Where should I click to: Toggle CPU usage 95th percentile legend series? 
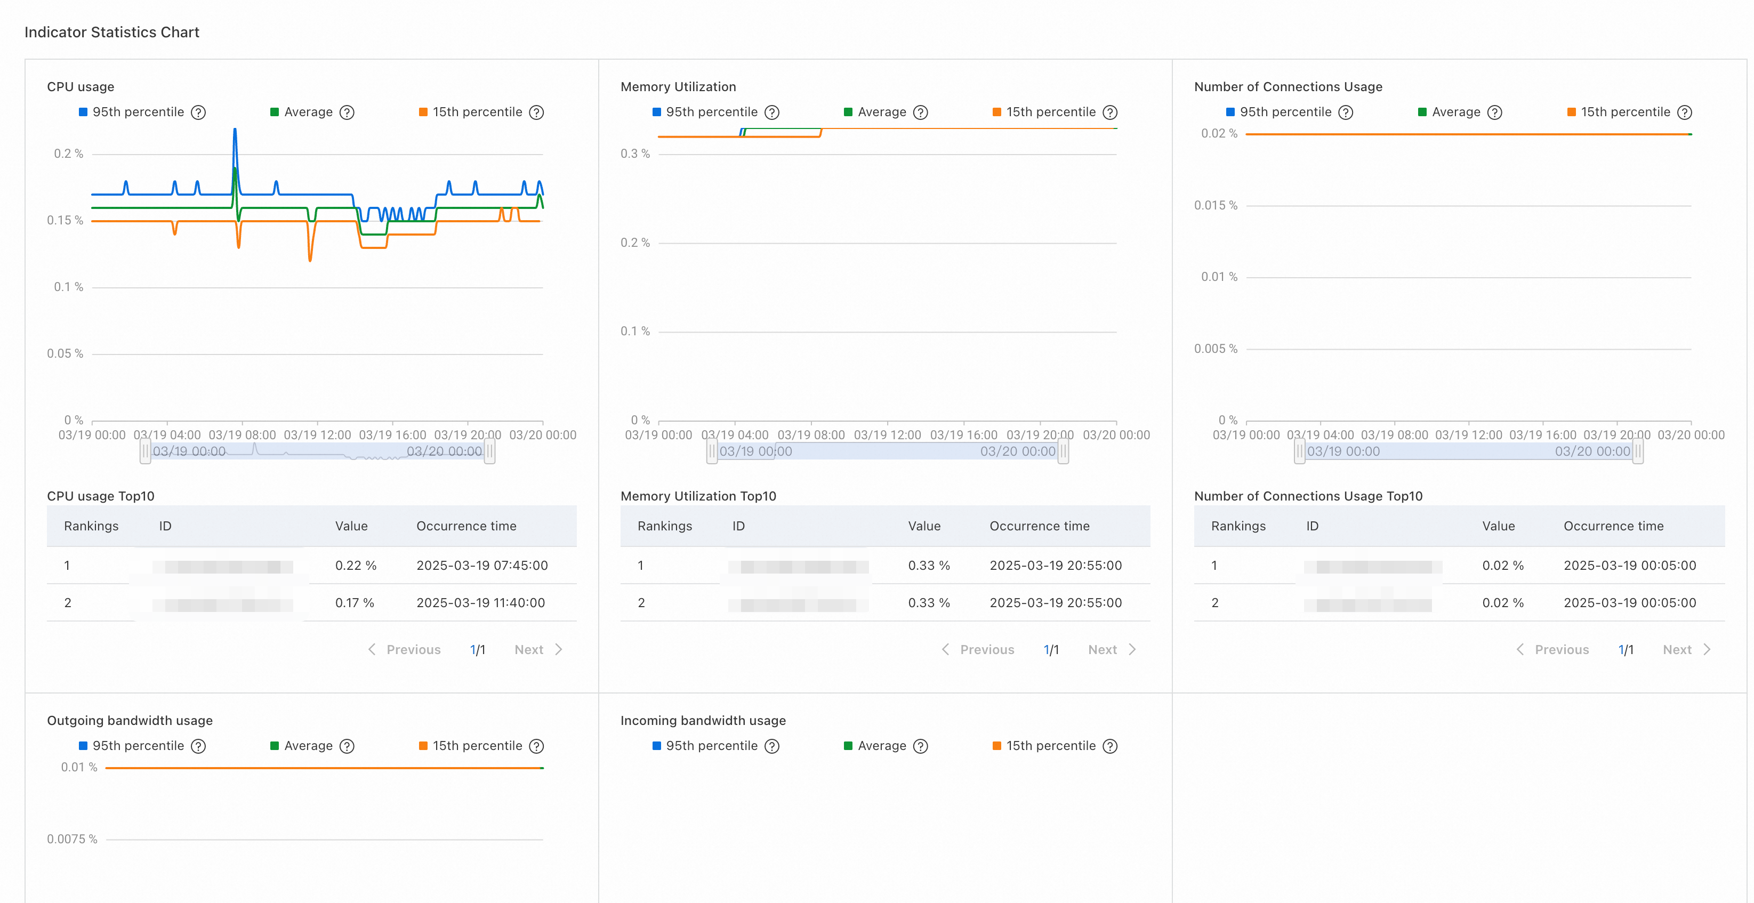pos(131,112)
